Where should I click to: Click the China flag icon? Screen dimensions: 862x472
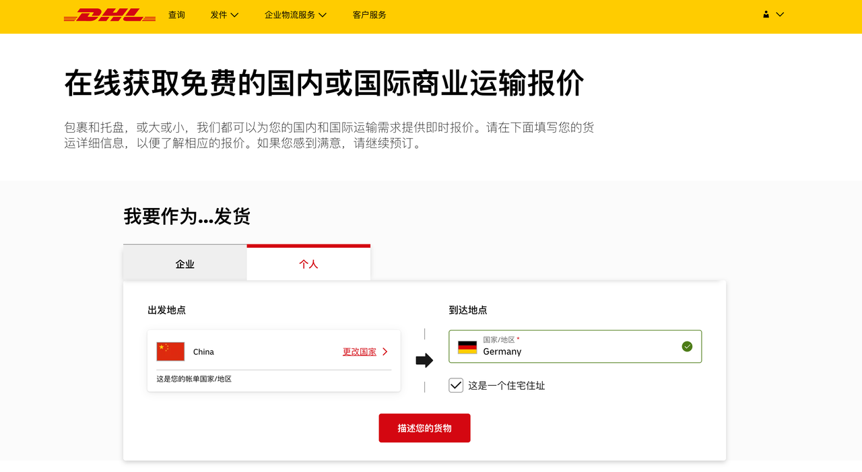pos(170,351)
